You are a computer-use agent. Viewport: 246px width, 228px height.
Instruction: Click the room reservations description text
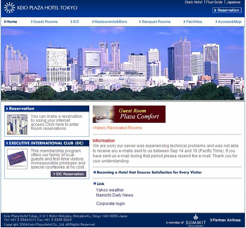(56, 122)
